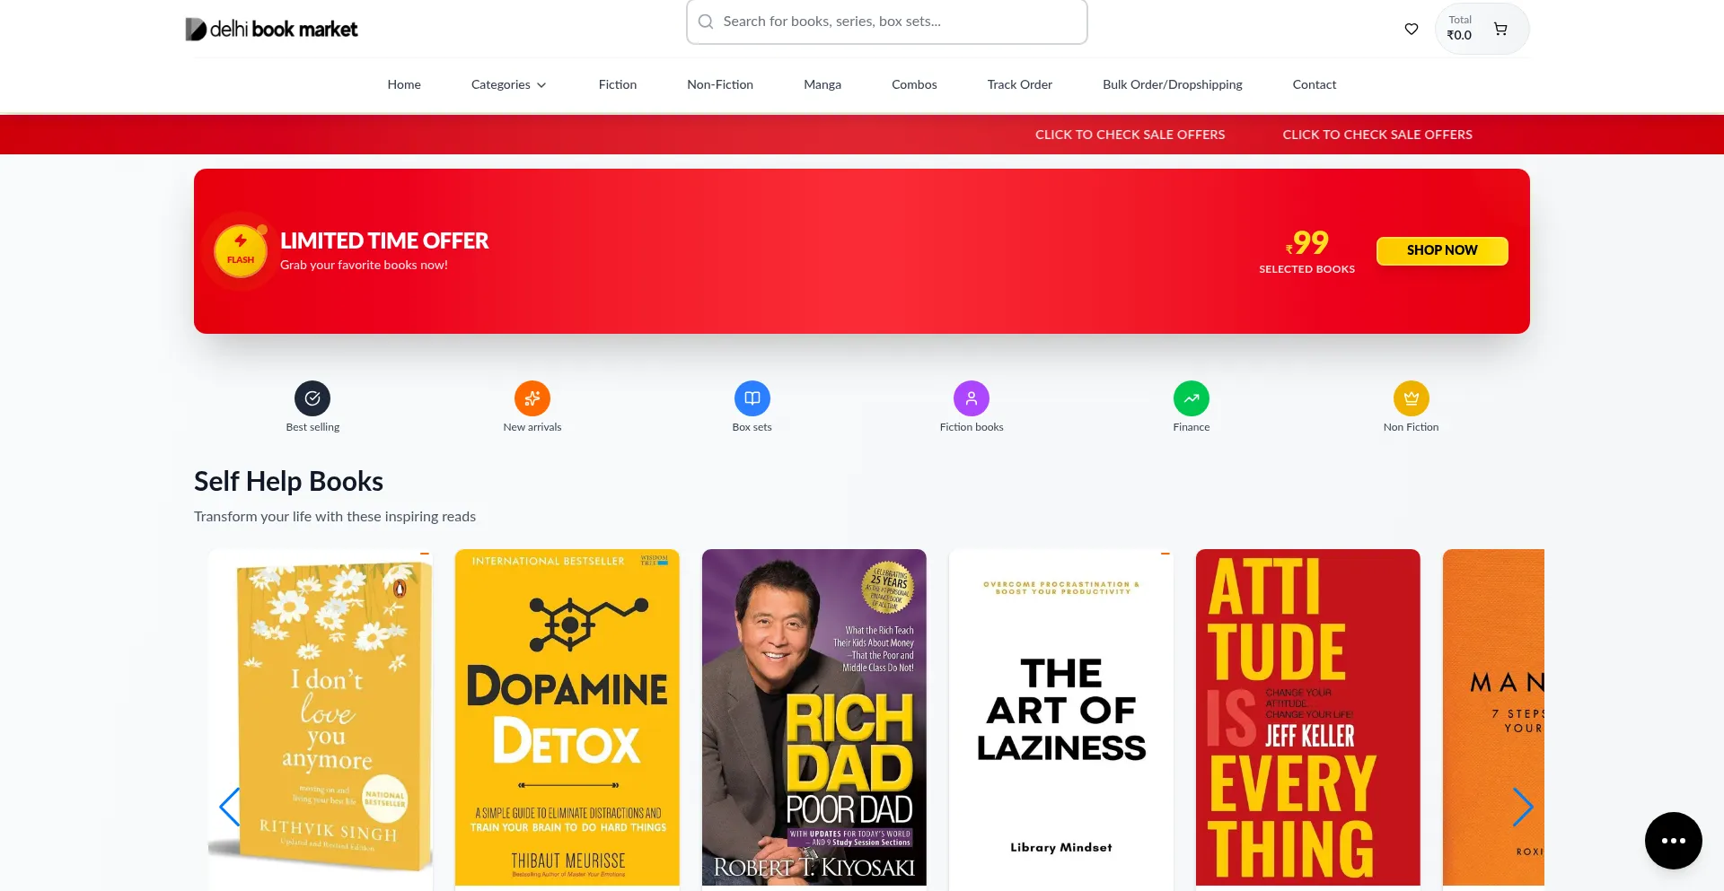Open the chat bubble widget
Viewport: 1724px width, 891px height.
tap(1674, 841)
